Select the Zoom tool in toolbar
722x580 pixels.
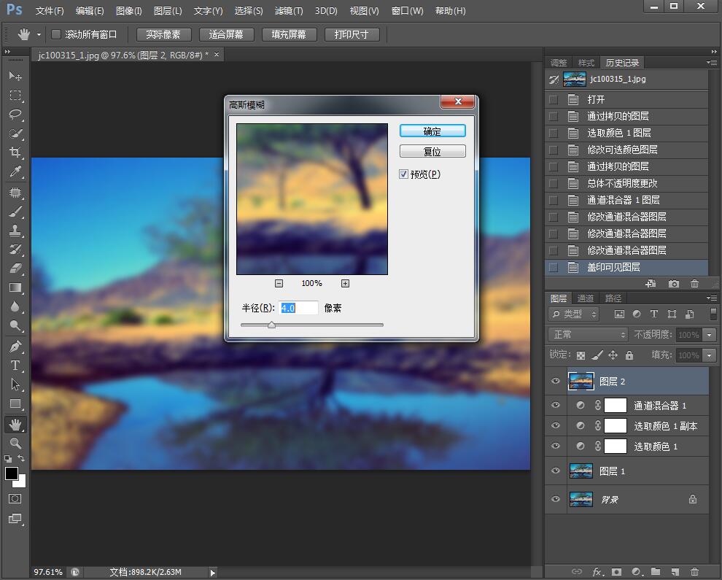15,443
